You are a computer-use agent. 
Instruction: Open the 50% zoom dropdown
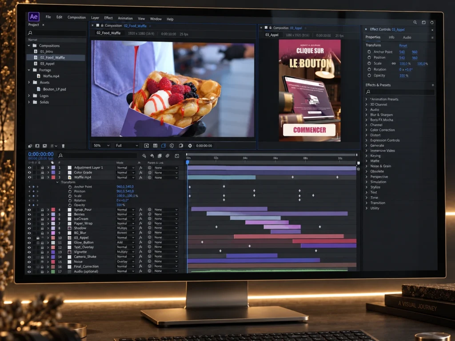click(101, 146)
